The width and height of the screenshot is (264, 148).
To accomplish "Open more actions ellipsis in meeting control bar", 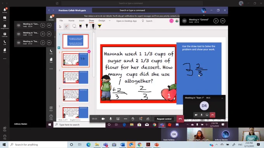I will (x=125, y=119).
